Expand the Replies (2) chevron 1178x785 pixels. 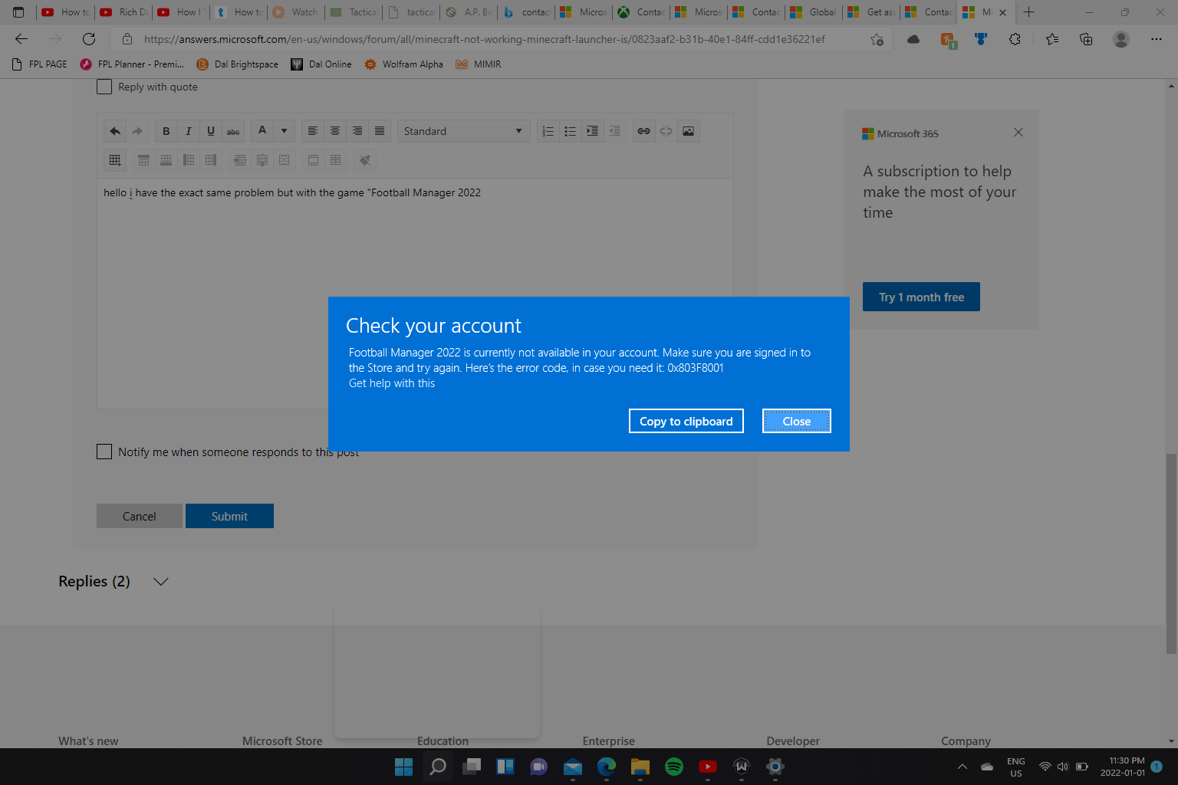click(x=160, y=582)
